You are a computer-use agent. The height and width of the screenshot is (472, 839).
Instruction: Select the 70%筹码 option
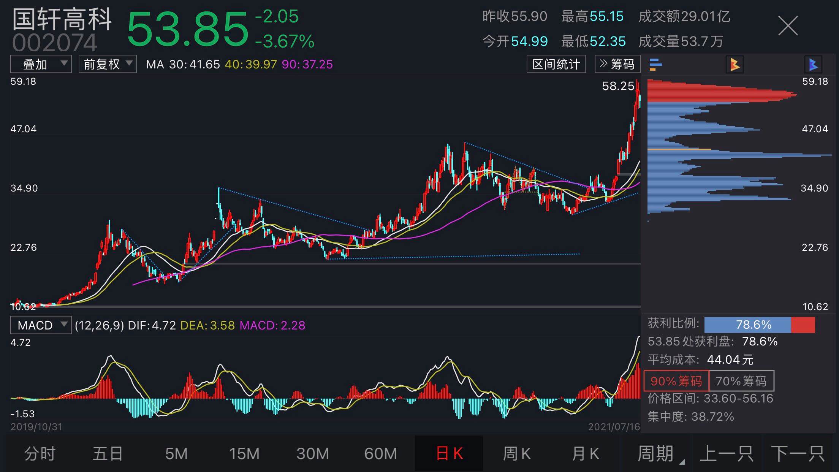[741, 381]
